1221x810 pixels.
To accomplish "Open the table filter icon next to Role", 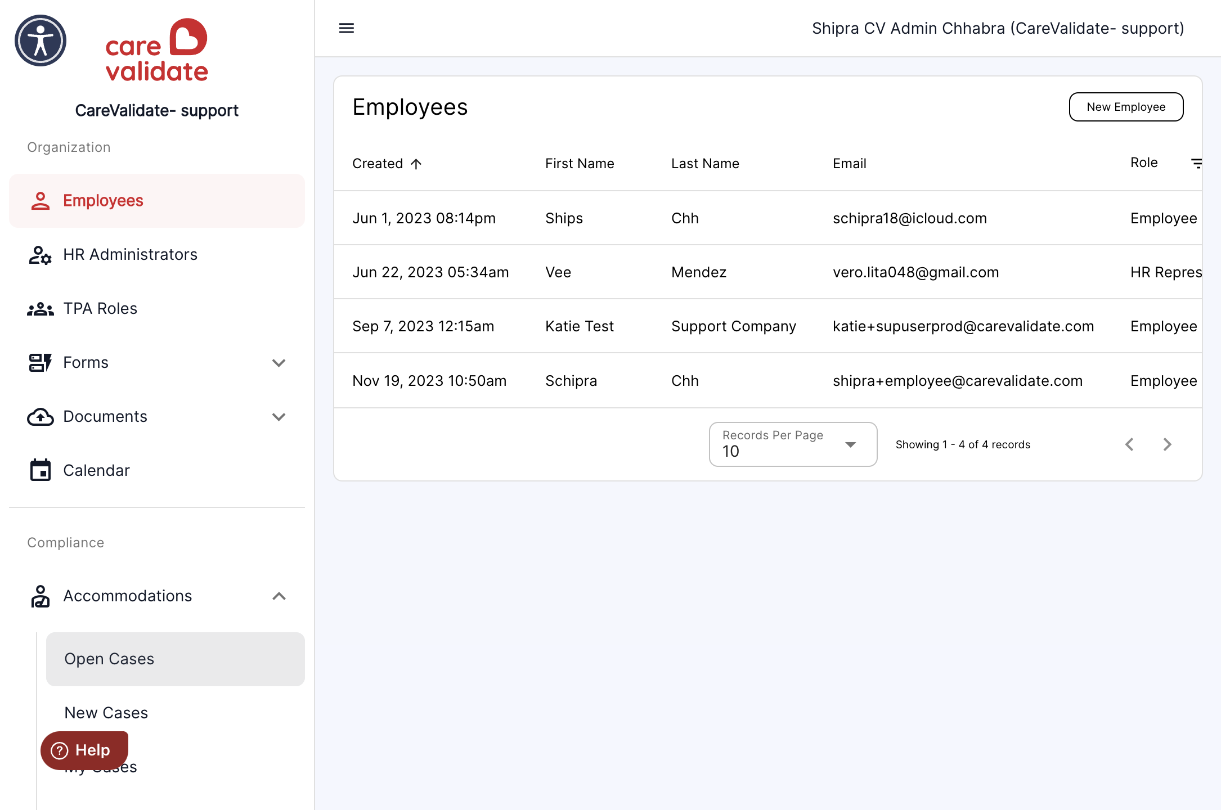I will click(x=1196, y=163).
